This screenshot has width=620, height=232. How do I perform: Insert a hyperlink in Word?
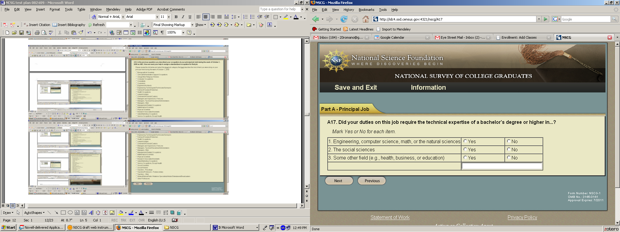112,33
